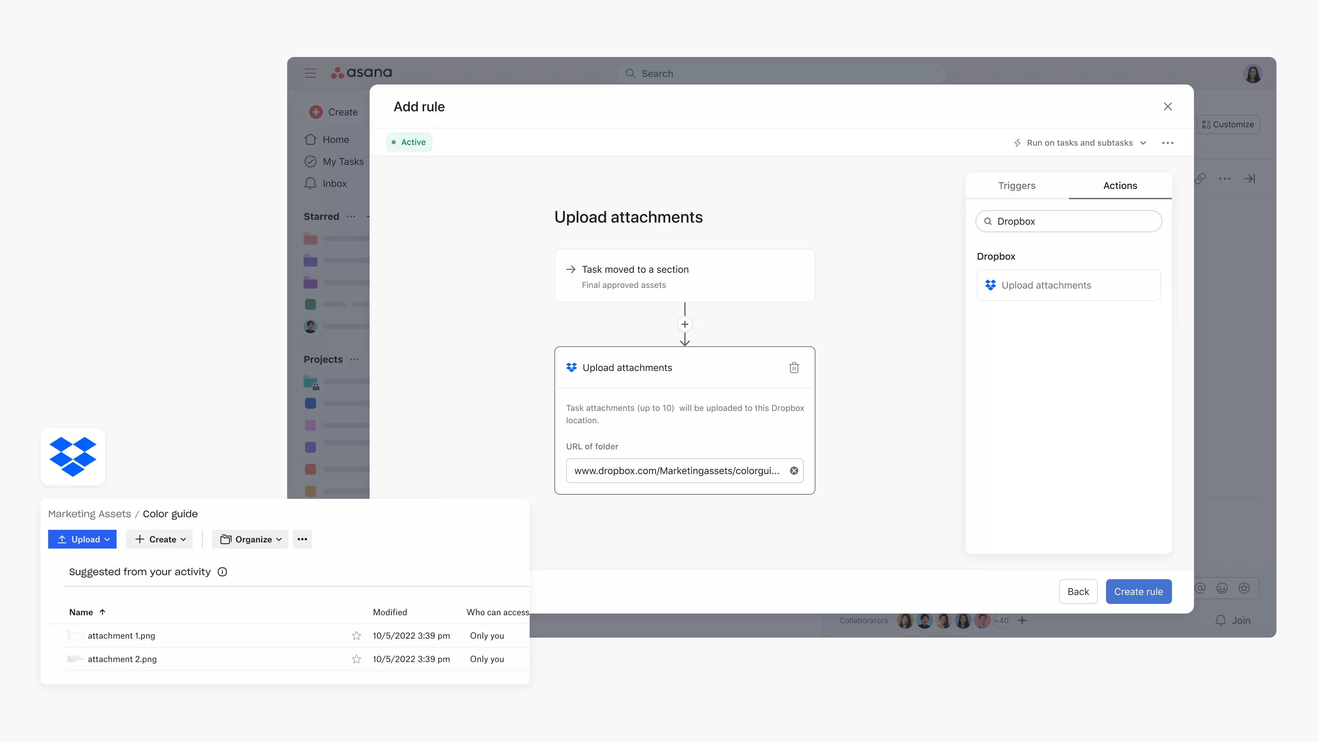Click the URL of folder input field
This screenshot has height=742, width=1319.
pyautogui.click(x=684, y=470)
